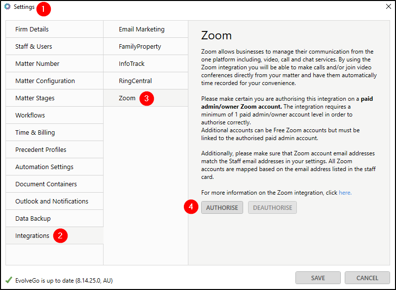The image size is (396, 290).
Task: Click 'EvolveGo is up to date' status text
Action: [64, 281]
